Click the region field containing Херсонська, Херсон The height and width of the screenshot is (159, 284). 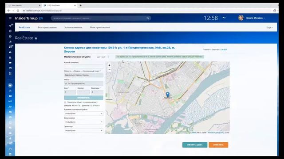coord(83,75)
